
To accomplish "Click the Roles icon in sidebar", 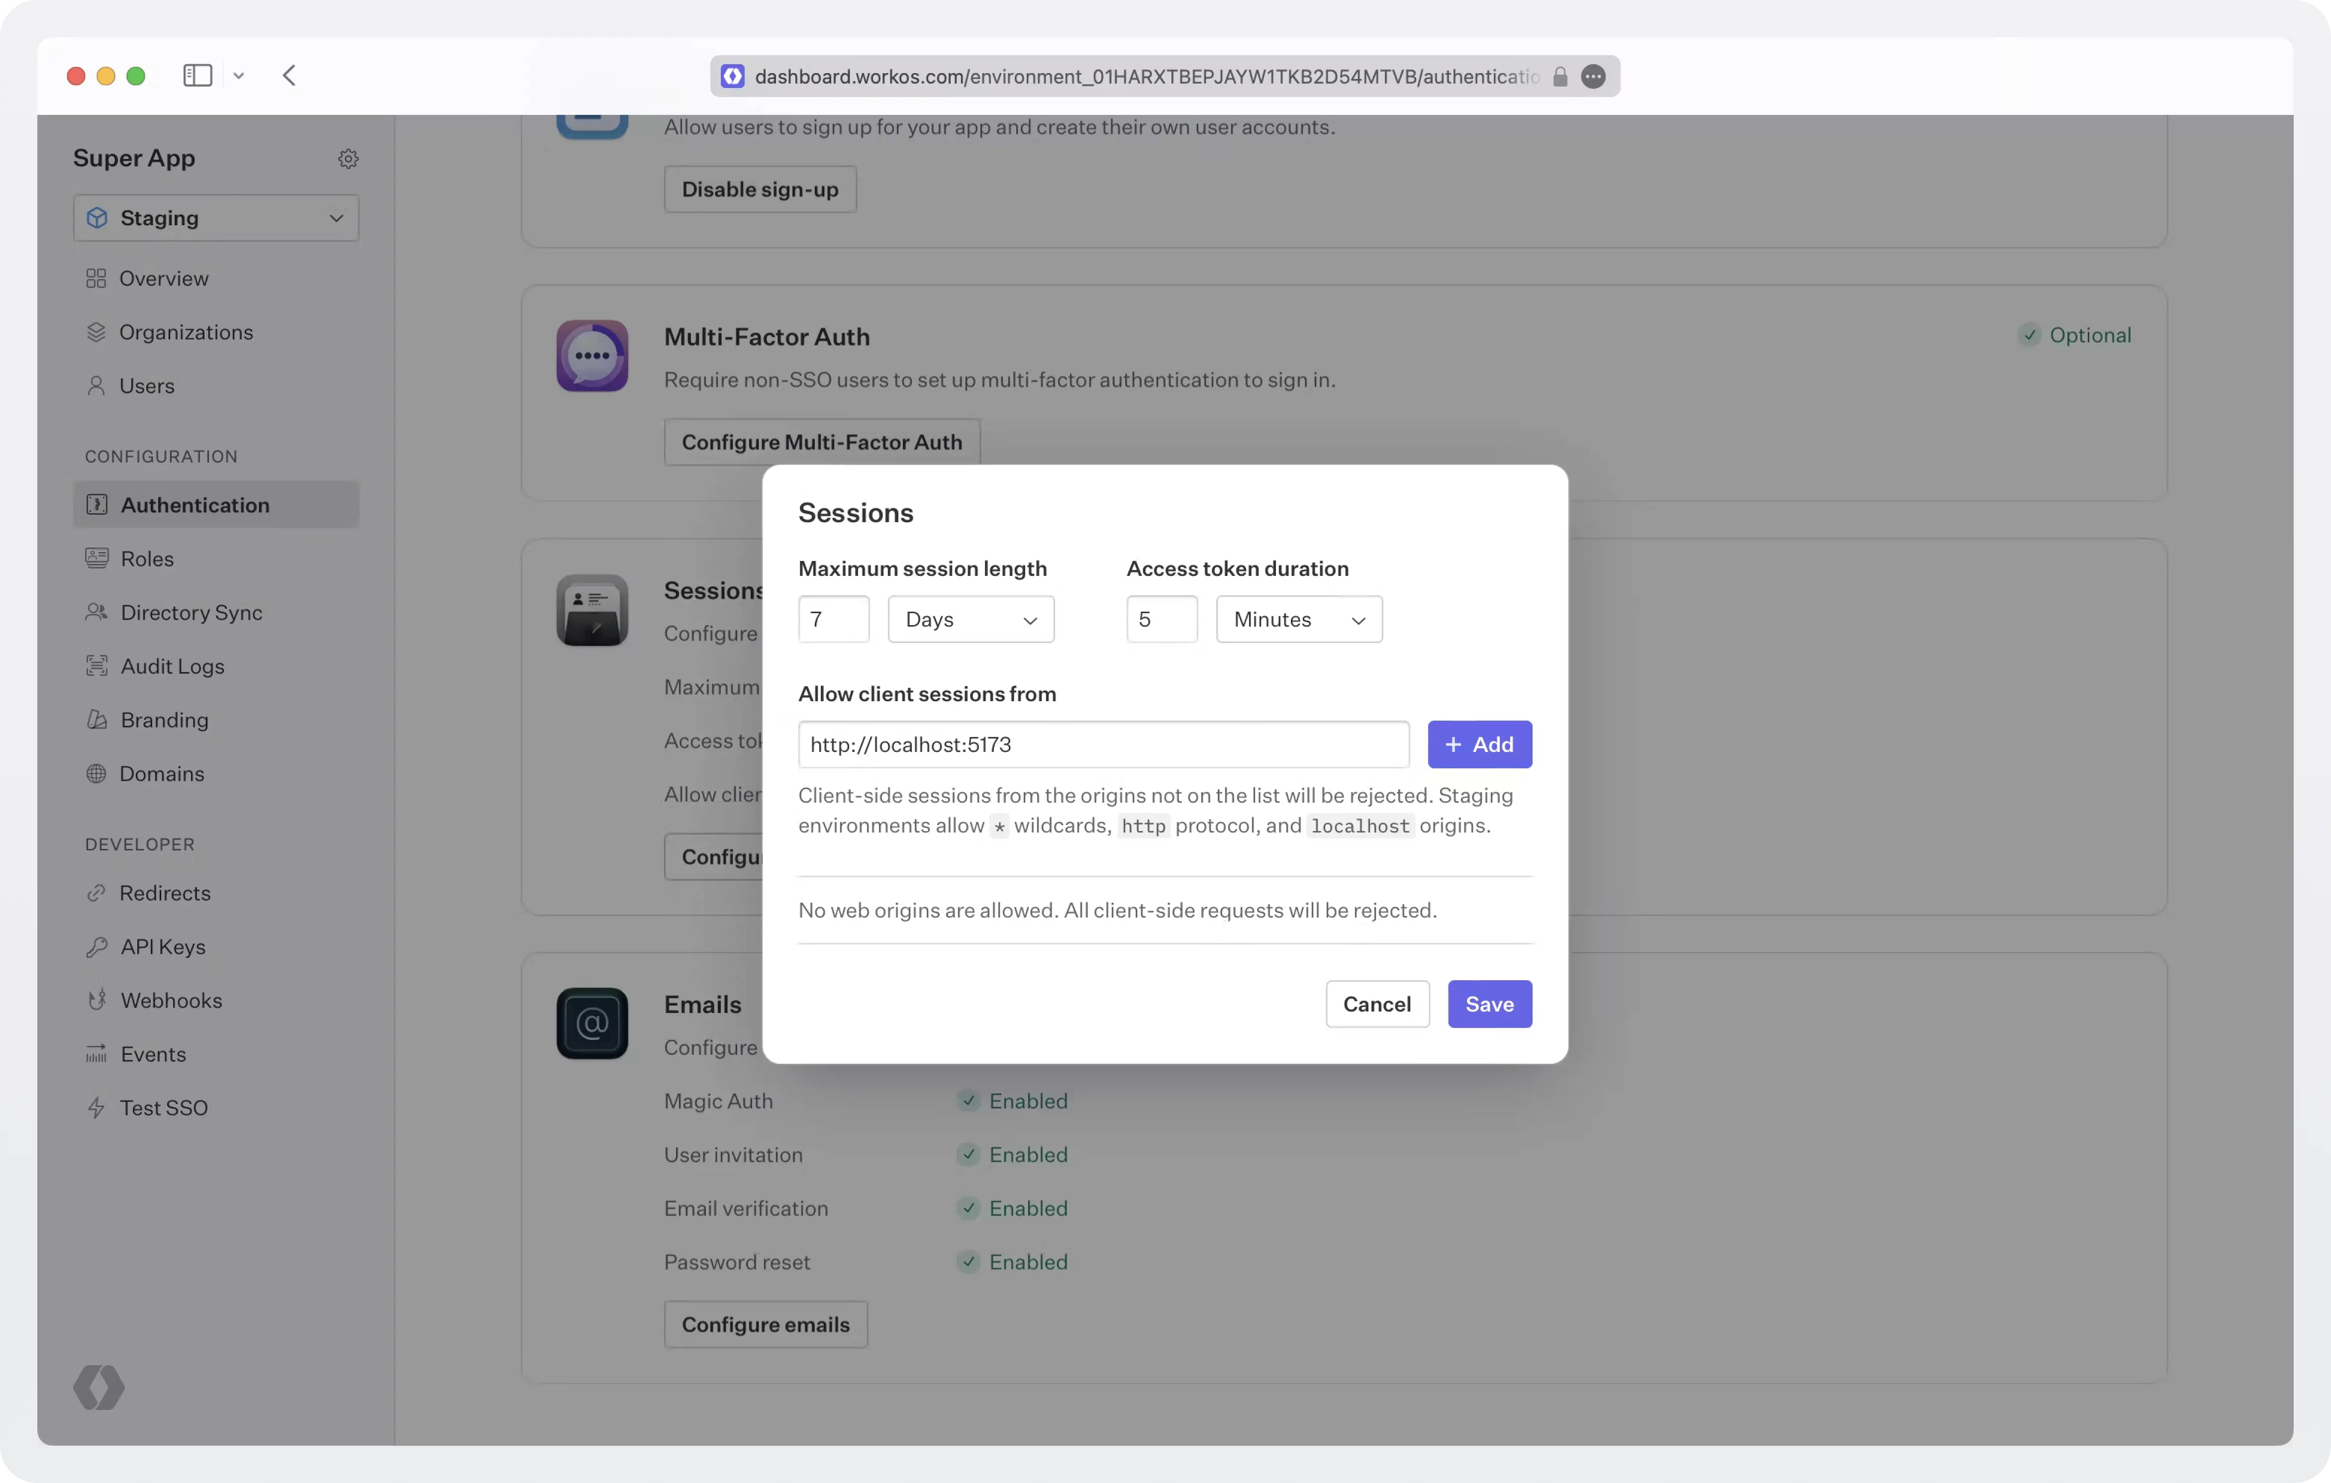I will (97, 558).
